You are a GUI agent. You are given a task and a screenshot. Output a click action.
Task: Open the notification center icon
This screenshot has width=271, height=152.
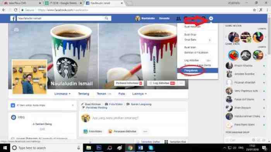[264, 148]
